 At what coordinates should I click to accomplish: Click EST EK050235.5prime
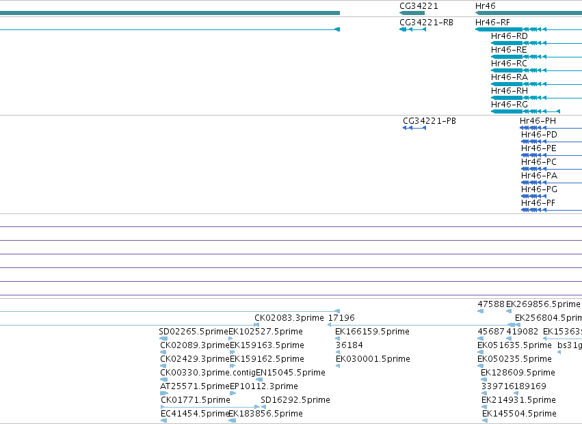tap(514, 360)
